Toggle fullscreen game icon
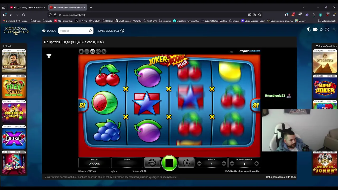Viewport: 338px width, 190px height. (x=327, y=30)
